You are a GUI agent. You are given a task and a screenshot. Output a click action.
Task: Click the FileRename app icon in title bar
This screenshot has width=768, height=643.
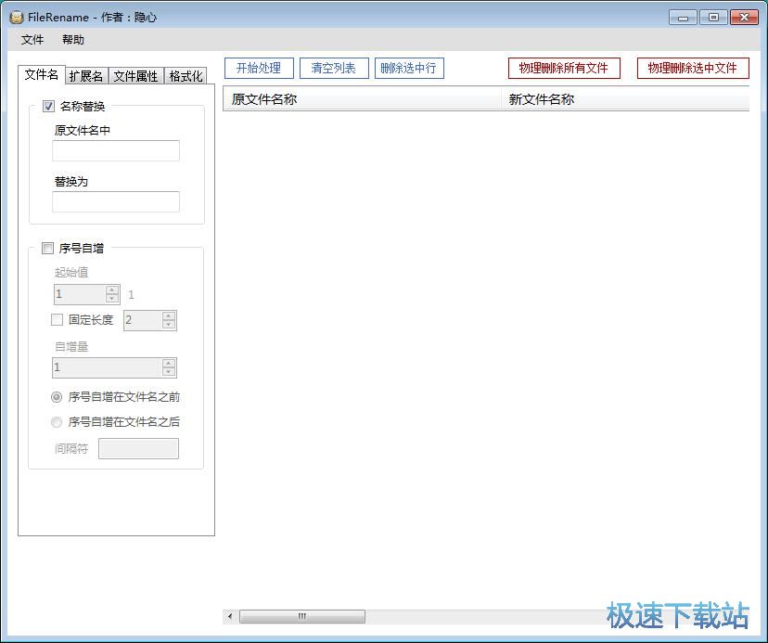pos(17,17)
